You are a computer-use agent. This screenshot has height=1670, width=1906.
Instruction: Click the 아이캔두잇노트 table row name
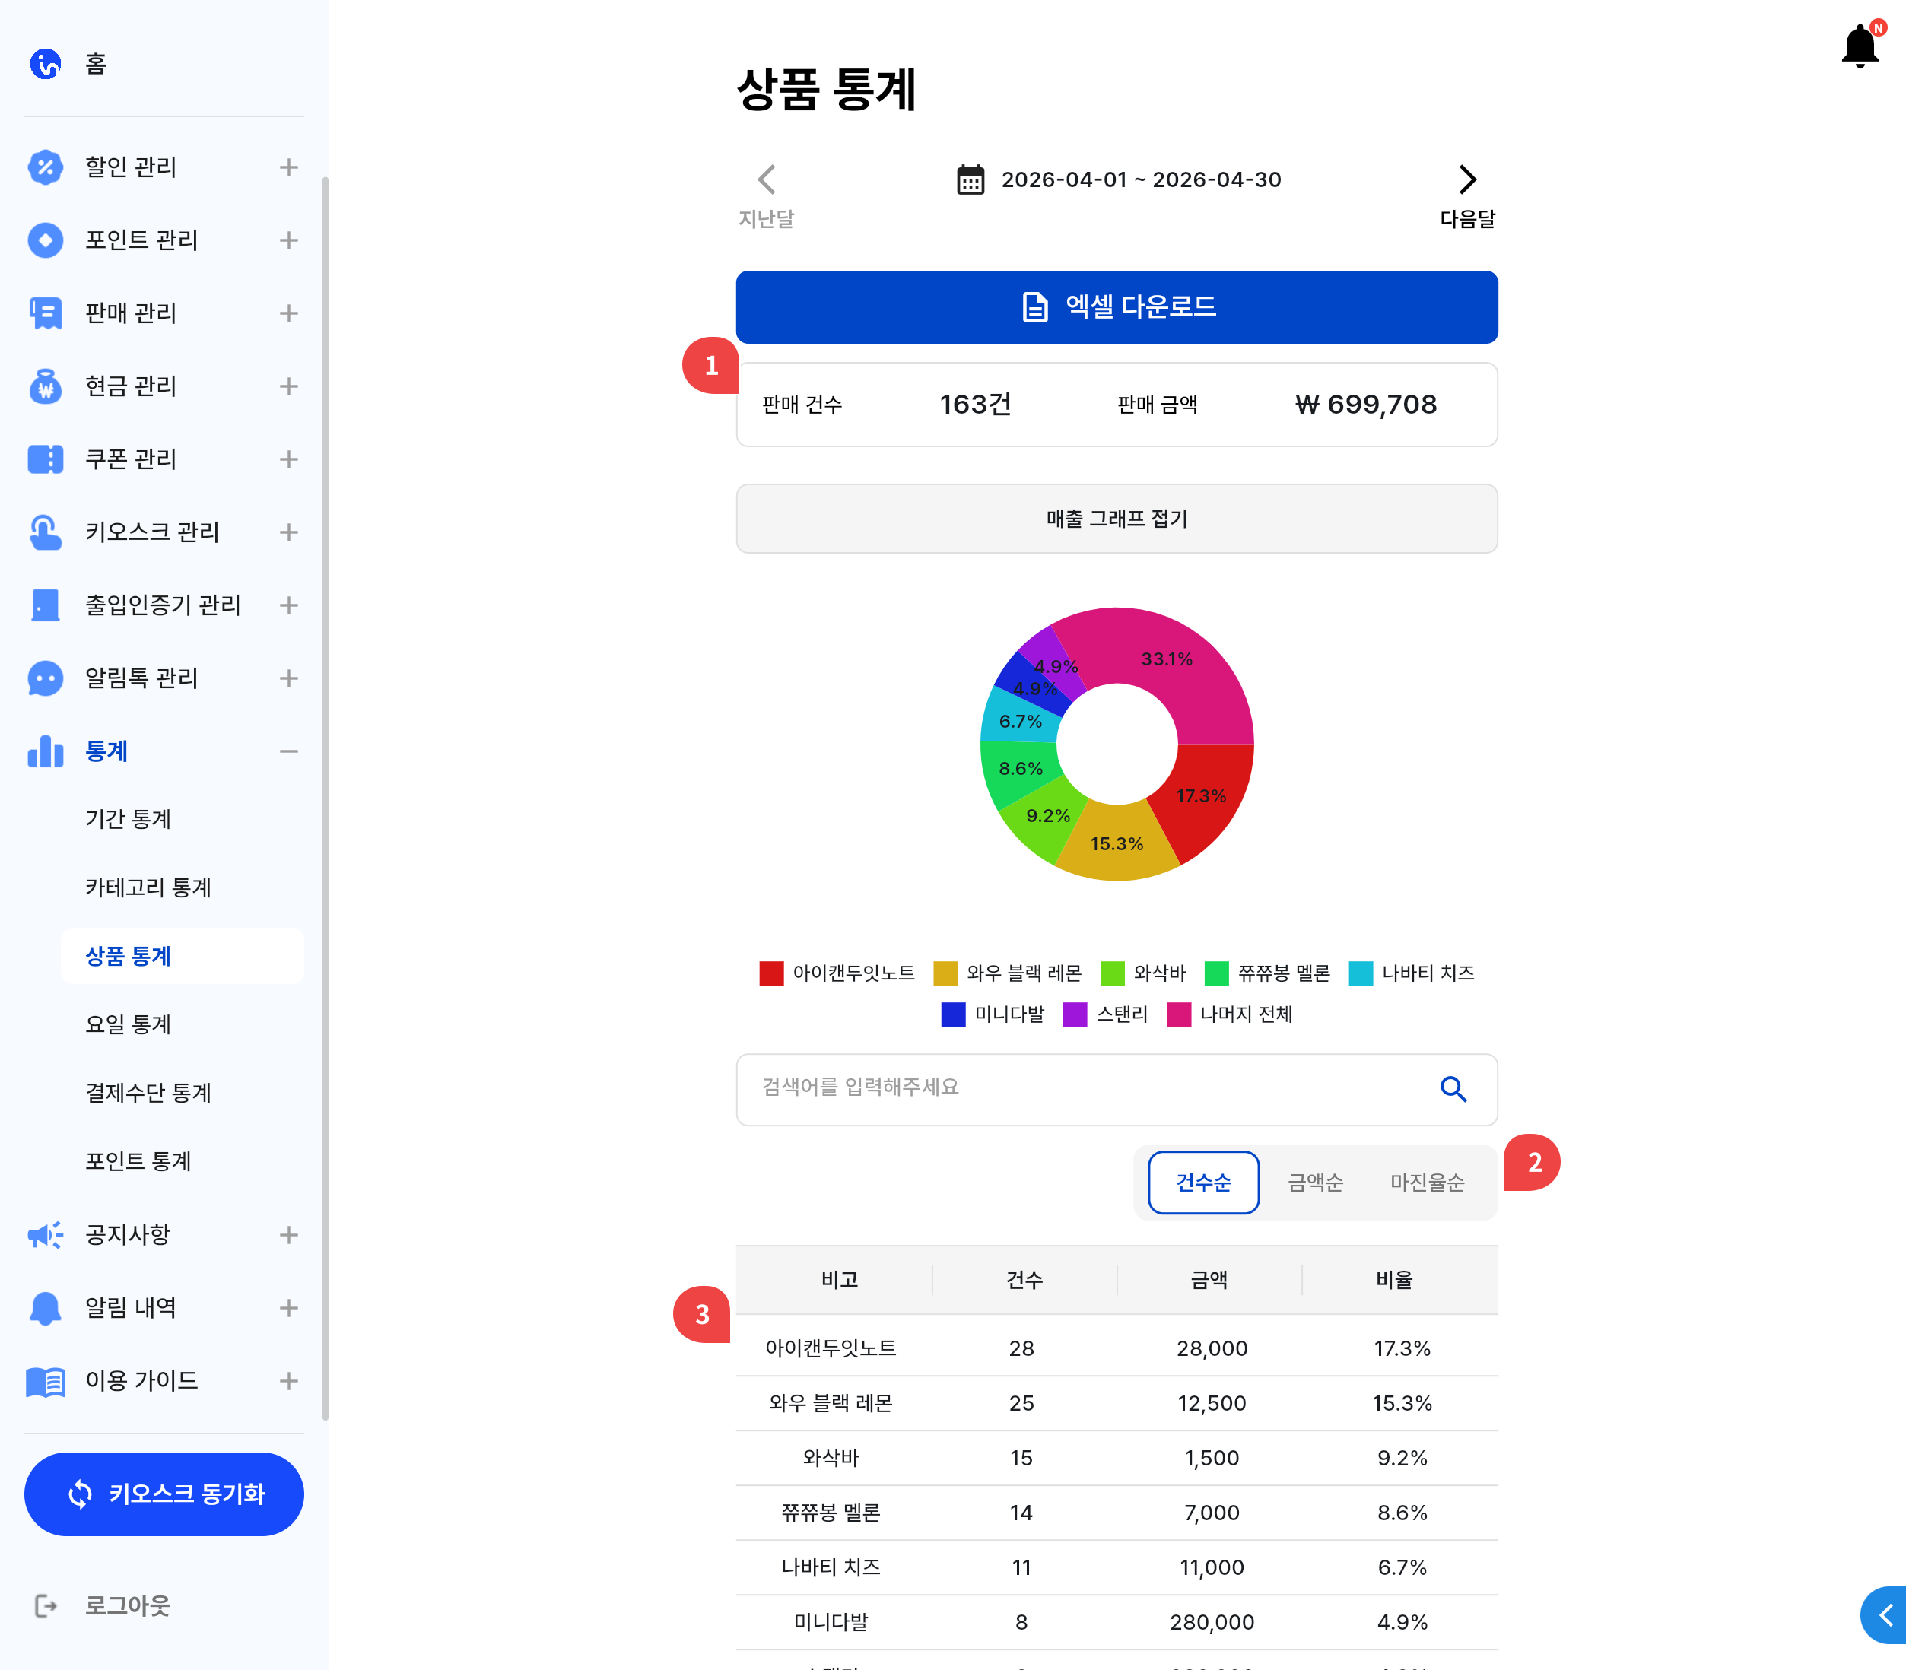[831, 1348]
